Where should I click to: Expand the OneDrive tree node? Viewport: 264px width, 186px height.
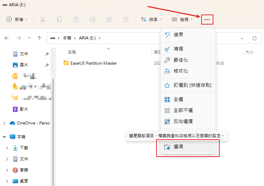point(5,123)
